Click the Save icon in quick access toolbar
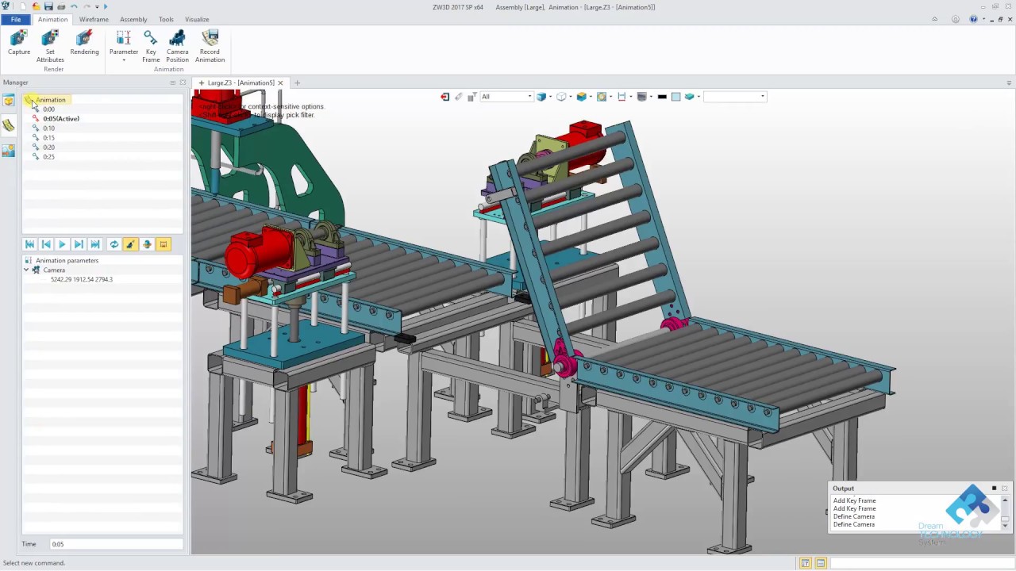Screen dimensions: 1016x571 click(48, 6)
